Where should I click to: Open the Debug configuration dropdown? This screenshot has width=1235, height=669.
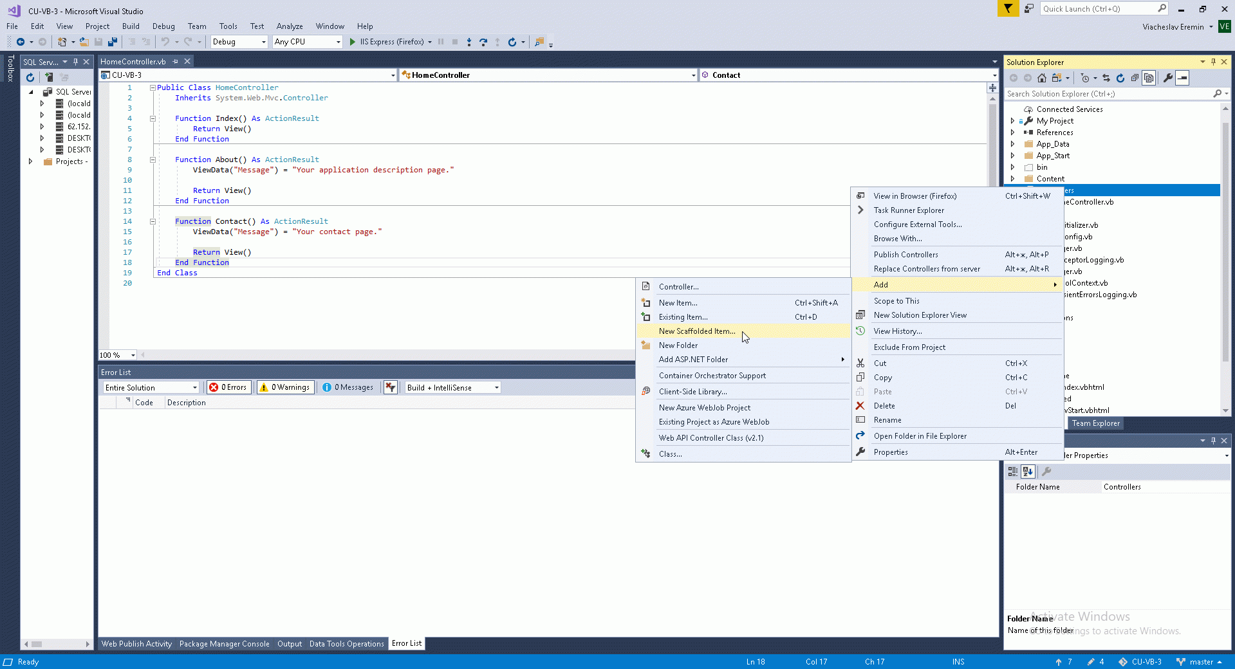[239, 42]
